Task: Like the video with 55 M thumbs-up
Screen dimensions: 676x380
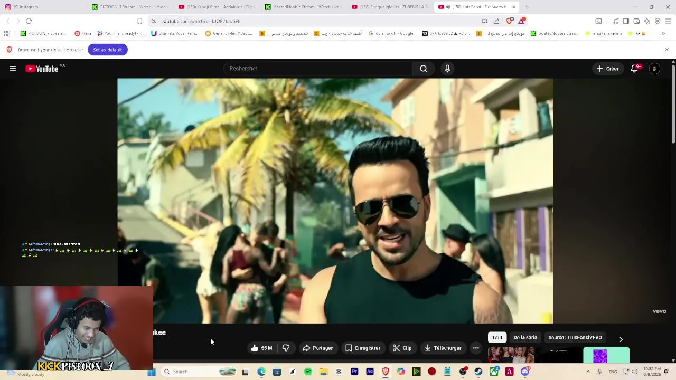Action: point(262,348)
